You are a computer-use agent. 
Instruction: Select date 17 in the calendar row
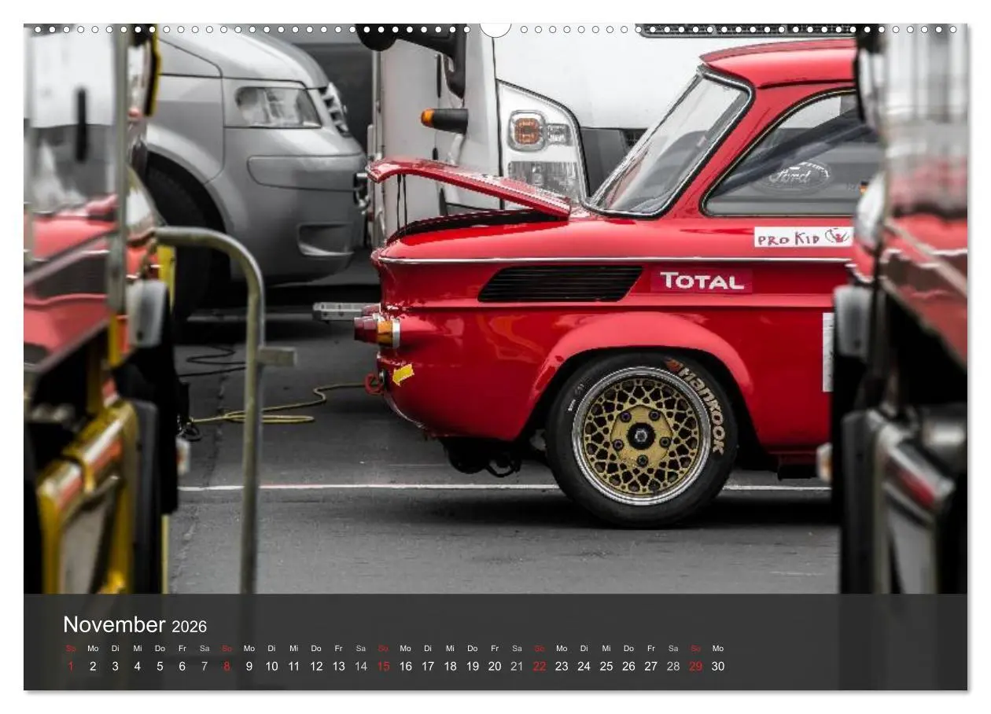point(428,666)
